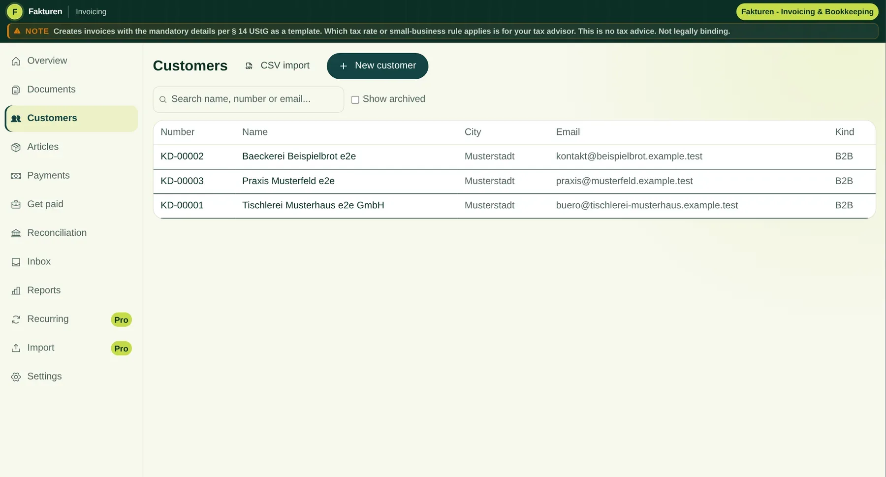Click the Import upload icon
886x477 pixels.
pos(16,348)
